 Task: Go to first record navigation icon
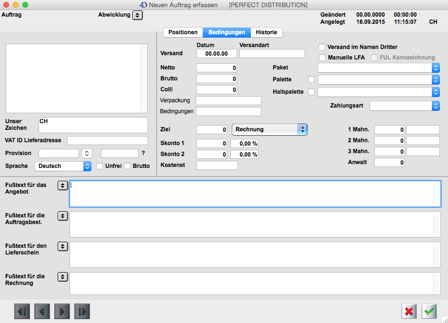click(x=22, y=311)
